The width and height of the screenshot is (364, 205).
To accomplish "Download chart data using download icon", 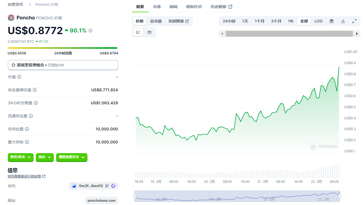I will 343,21.
